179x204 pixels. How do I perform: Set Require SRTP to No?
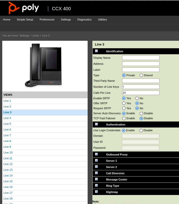[x=137, y=108]
